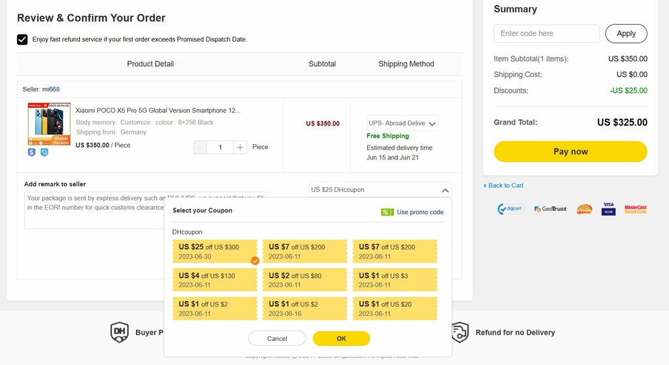Viewport: 669px width, 365px height.
Task: Decrease quantity with the minus button
Action: click(200, 147)
